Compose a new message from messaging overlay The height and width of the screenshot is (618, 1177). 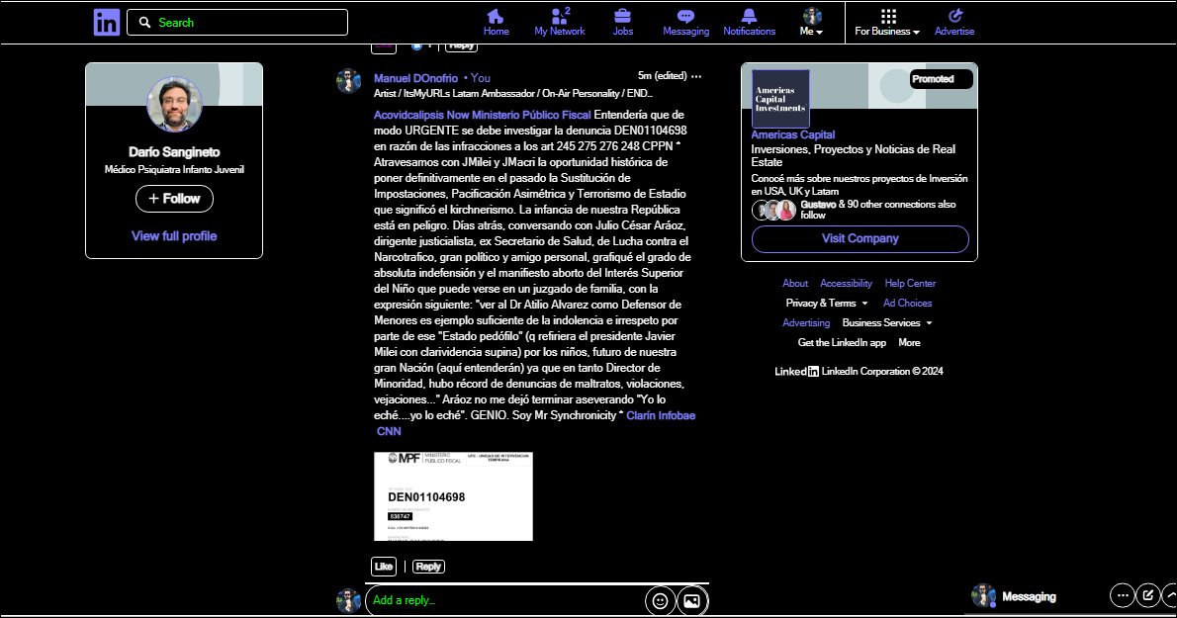click(x=1147, y=595)
